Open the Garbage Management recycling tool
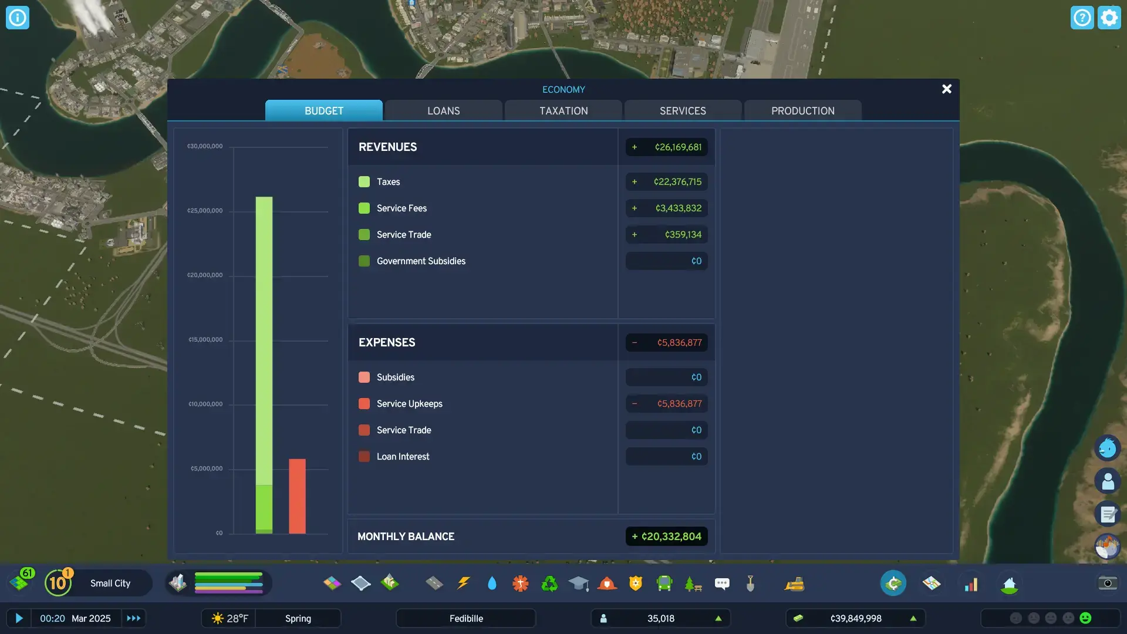This screenshot has width=1127, height=634. [549, 584]
